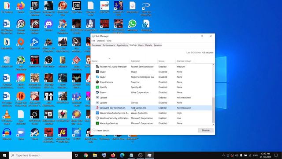Open the notification center icon
The height and width of the screenshot is (159, 282).
tap(276, 155)
